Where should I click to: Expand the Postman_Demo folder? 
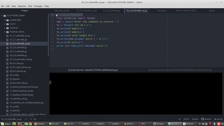(5, 32)
